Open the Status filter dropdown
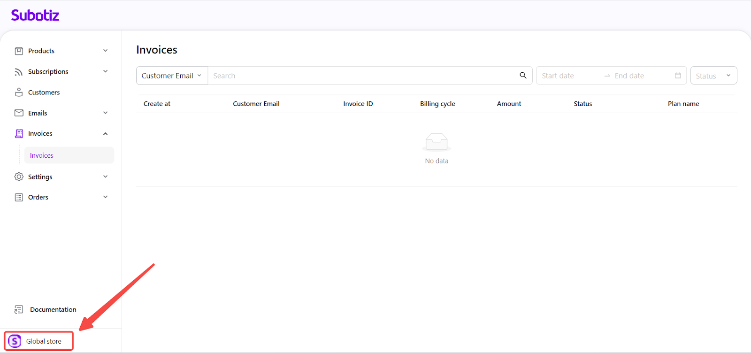 click(713, 76)
